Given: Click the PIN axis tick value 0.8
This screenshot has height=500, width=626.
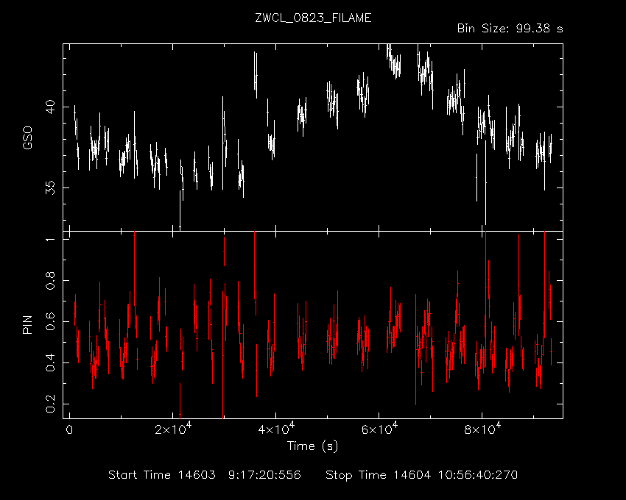Looking at the screenshot, I should (x=50, y=280).
